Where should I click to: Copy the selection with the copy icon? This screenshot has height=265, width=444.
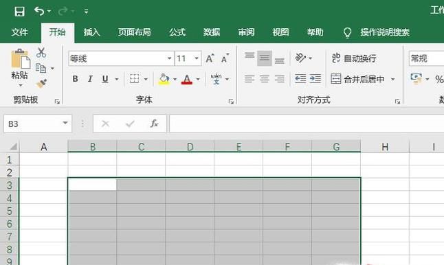pyautogui.click(x=41, y=68)
